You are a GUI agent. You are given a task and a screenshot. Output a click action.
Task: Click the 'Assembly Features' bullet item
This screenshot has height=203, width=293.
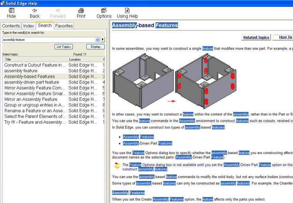138,137
